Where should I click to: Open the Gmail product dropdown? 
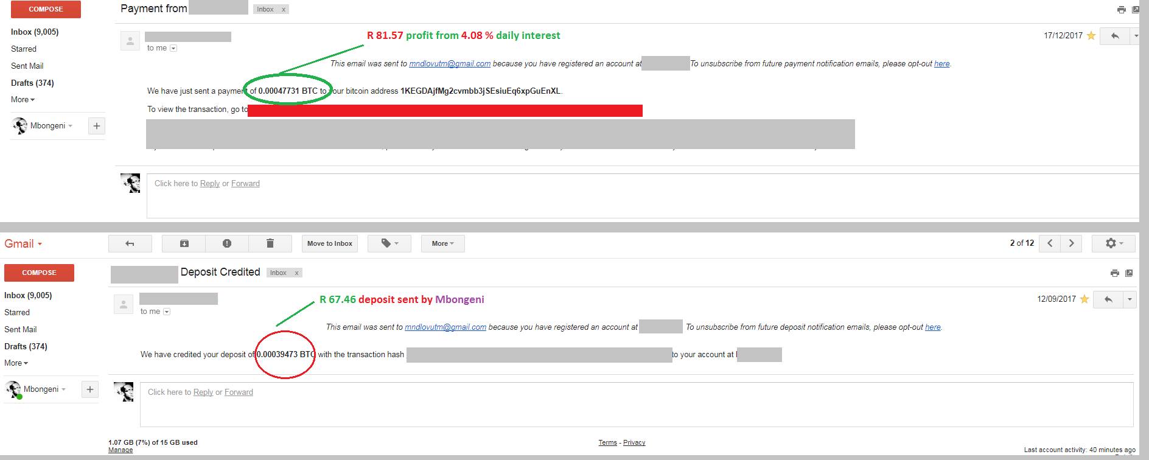pos(23,244)
